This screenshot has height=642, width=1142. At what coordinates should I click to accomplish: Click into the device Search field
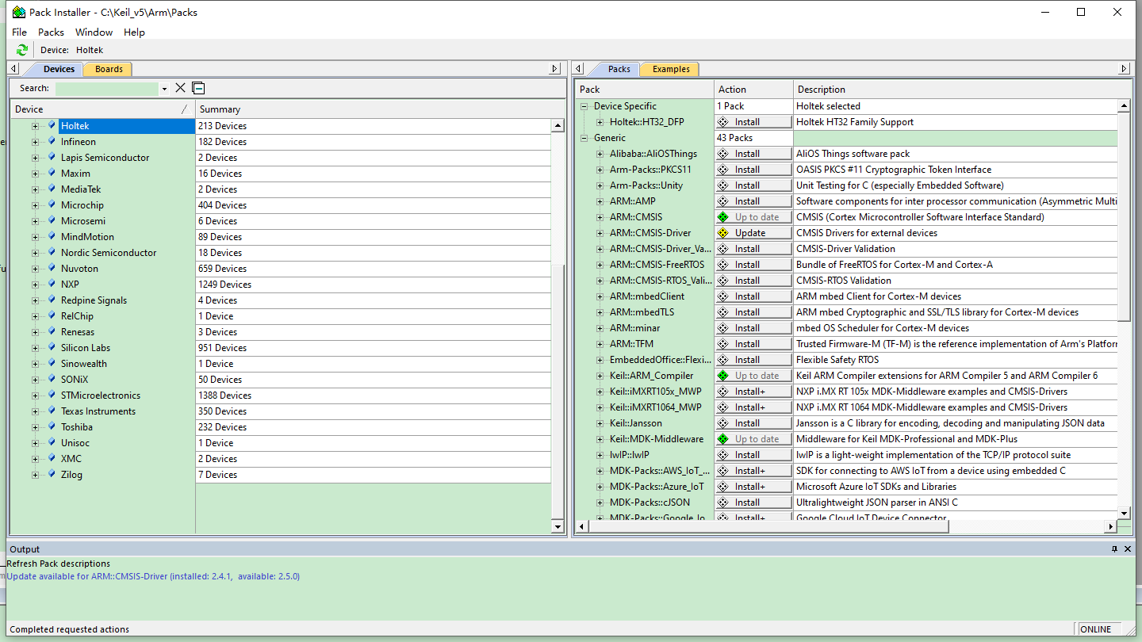pyautogui.click(x=106, y=89)
